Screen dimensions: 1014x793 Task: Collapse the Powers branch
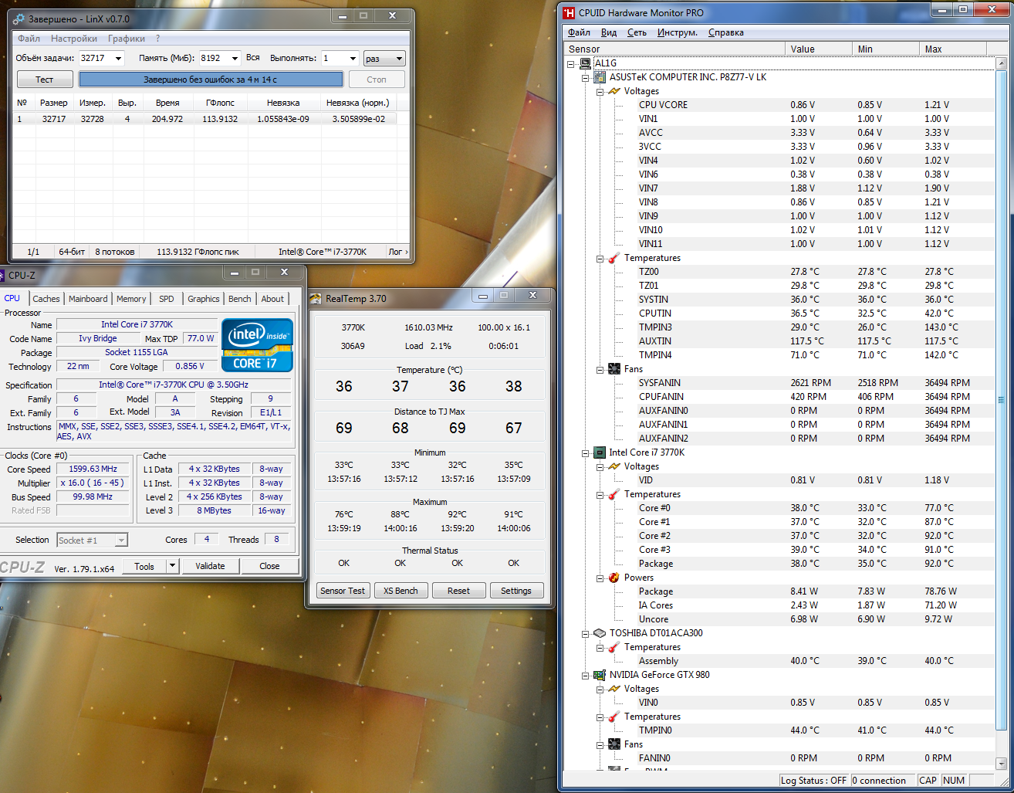(x=600, y=578)
